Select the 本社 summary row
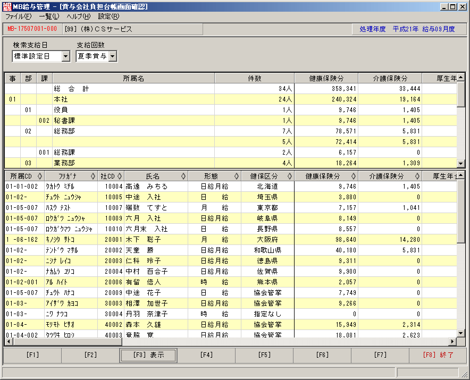470x380 pixels. [231, 99]
